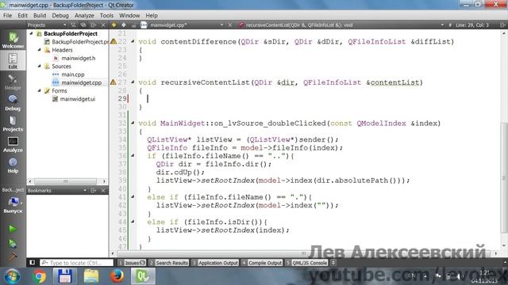Click the warning icon on line 27
This screenshot has height=285, width=508.
click(113, 82)
